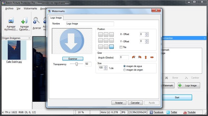The height and width of the screenshot is (116, 208).
Task: Select bottom-center position button in Position grid
Action: tap(106, 47)
